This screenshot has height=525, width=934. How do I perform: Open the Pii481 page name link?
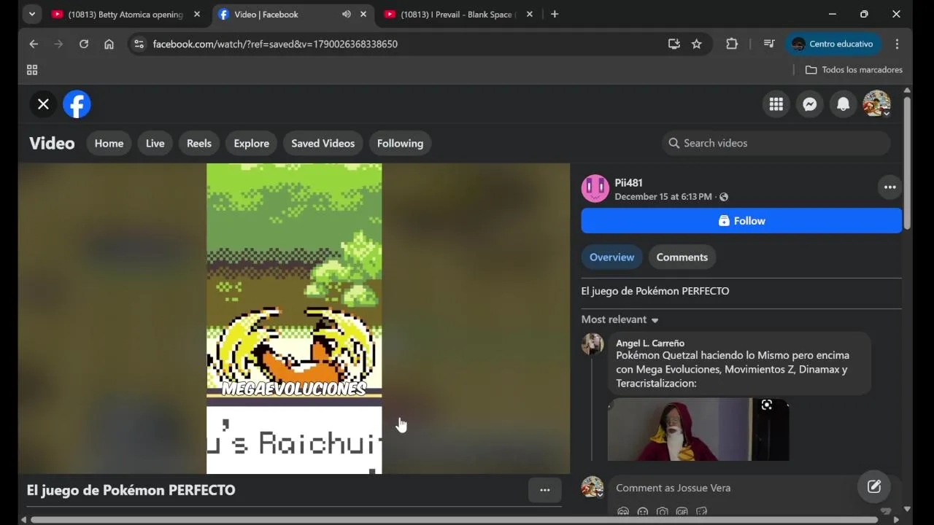628,183
